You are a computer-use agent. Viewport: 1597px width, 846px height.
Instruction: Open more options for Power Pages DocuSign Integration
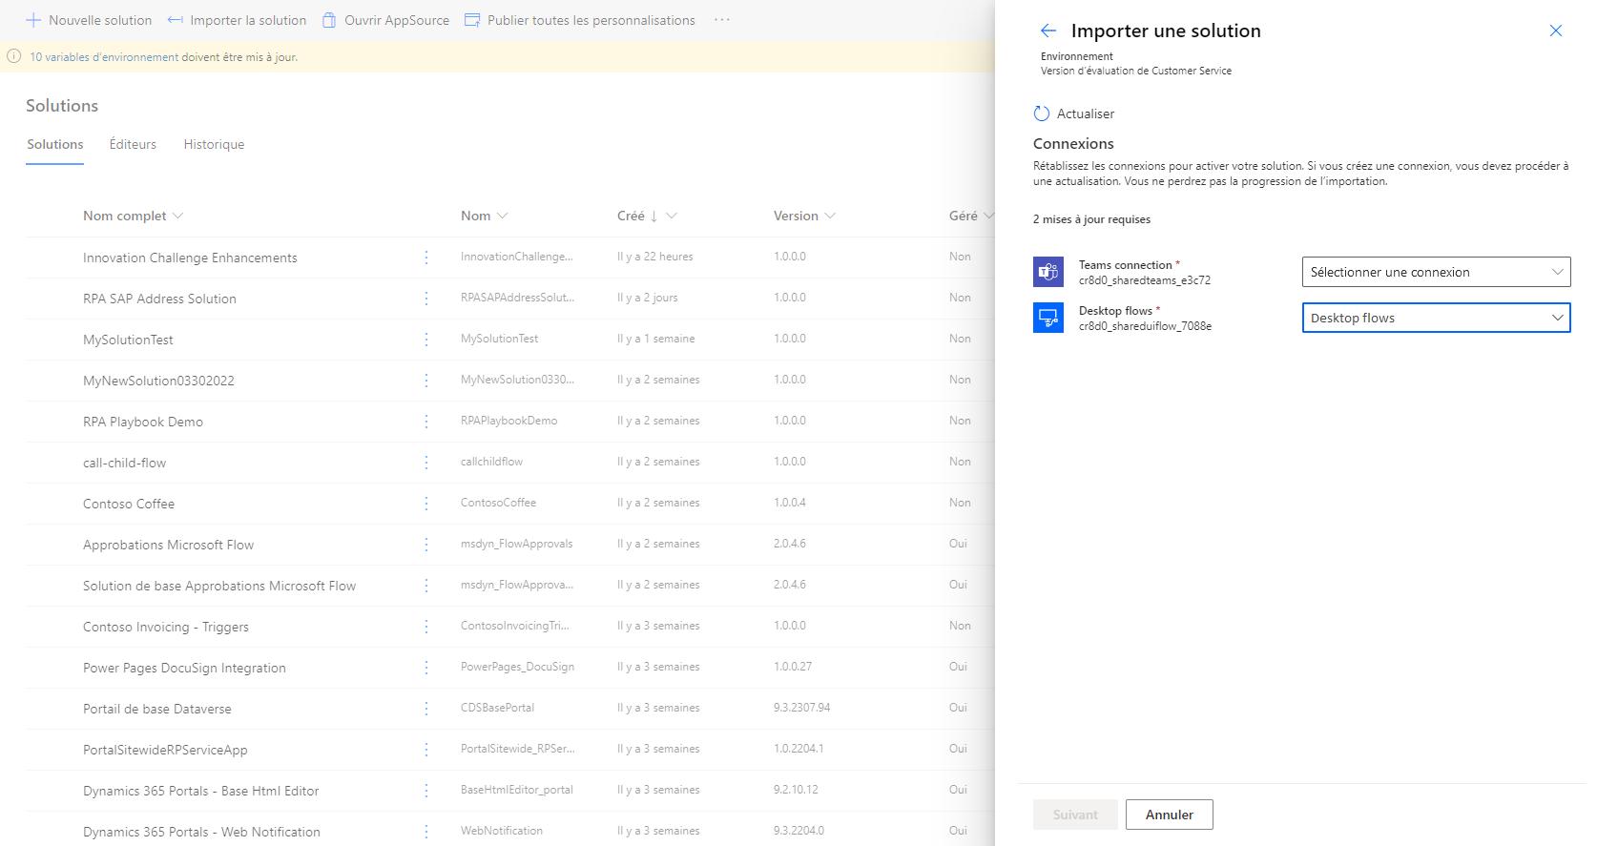[426, 668]
